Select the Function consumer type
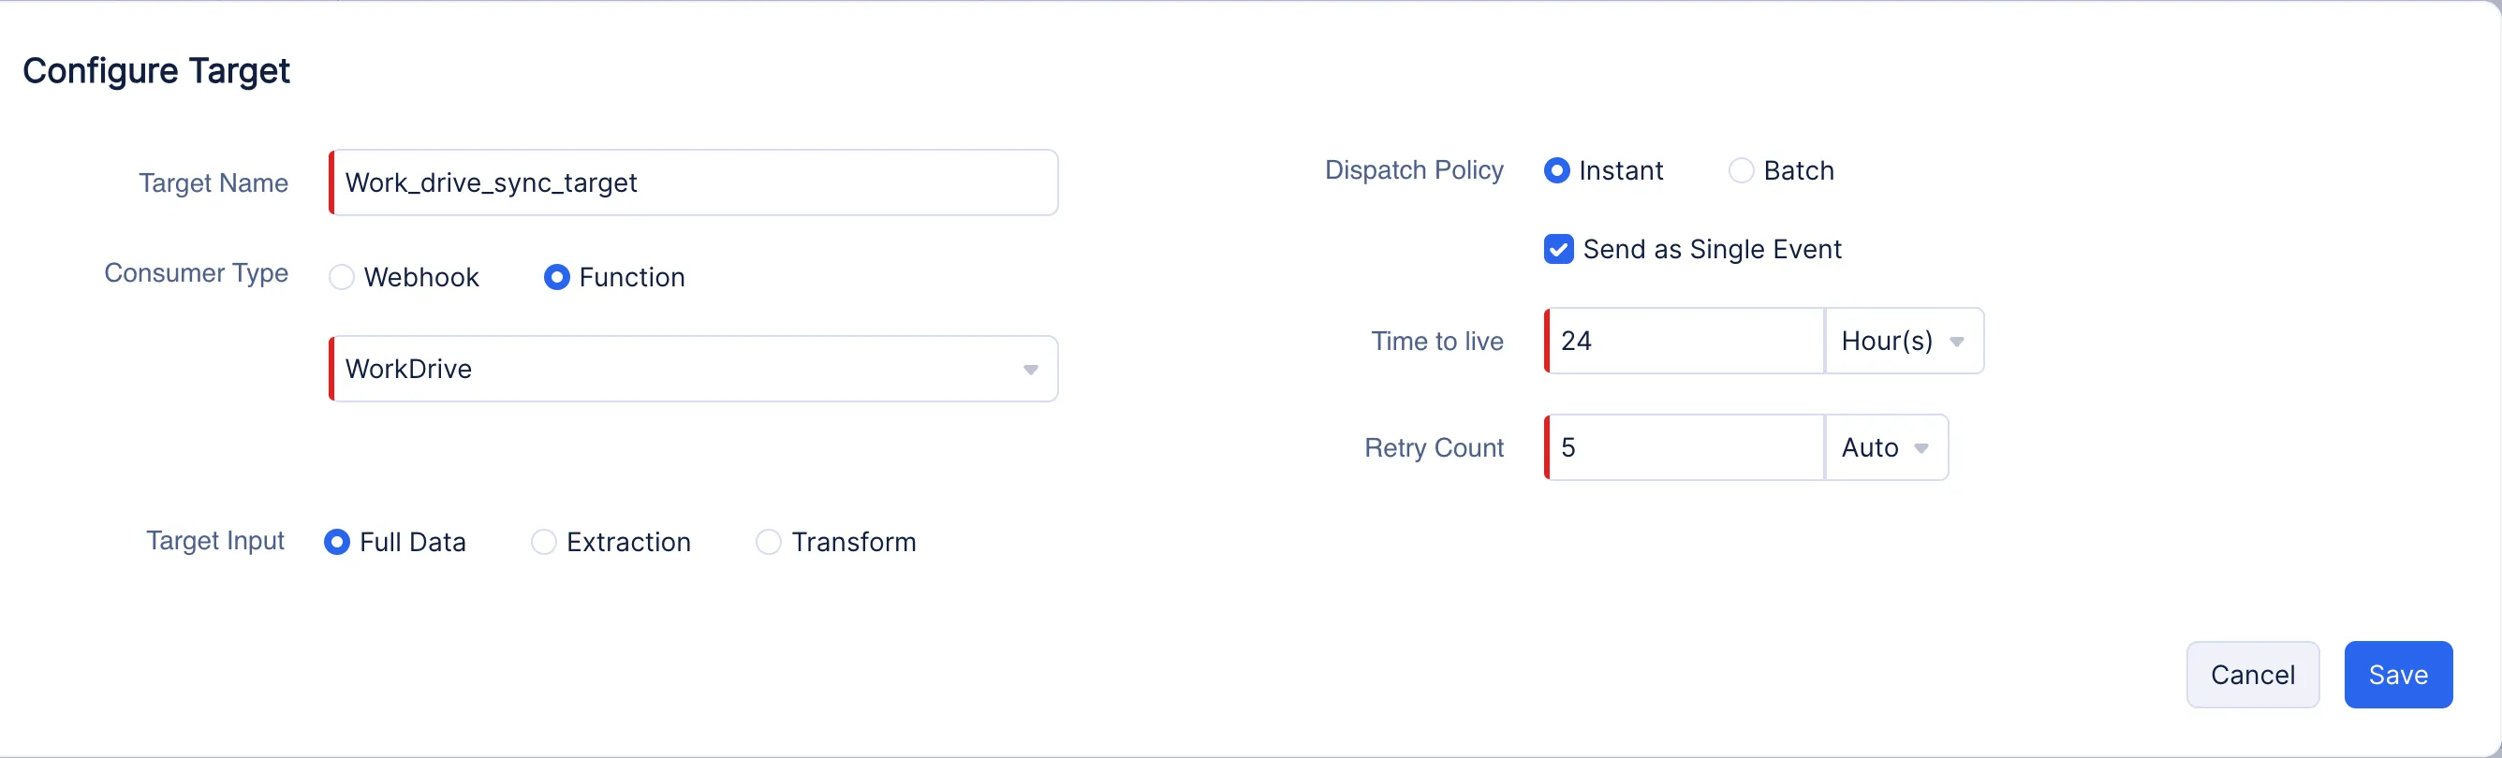 (x=556, y=277)
